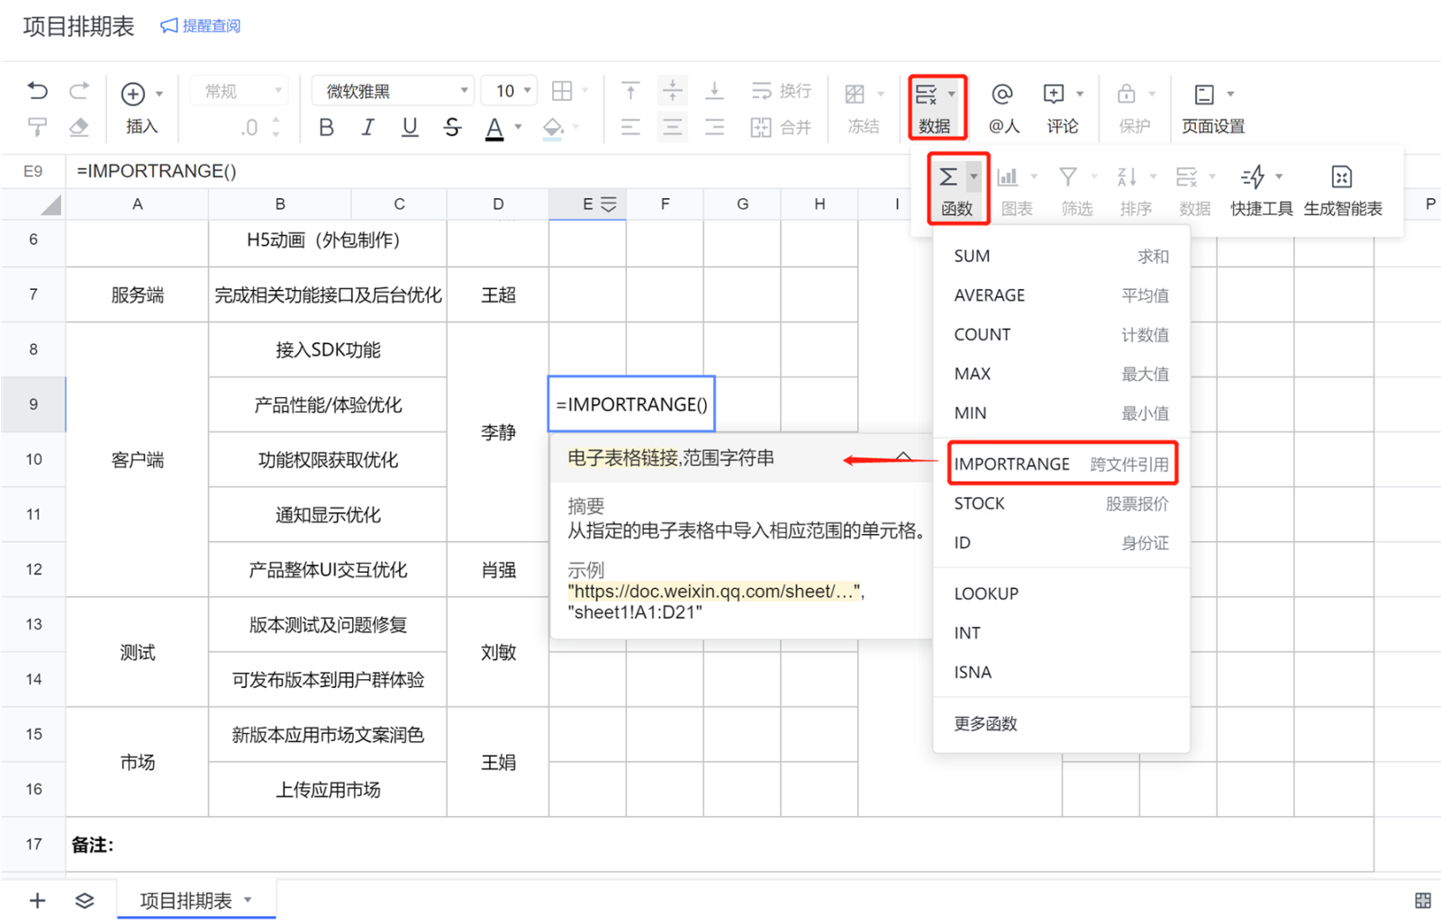Click 更多函数 for more functions
The image size is (1441, 924).
[x=985, y=723]
